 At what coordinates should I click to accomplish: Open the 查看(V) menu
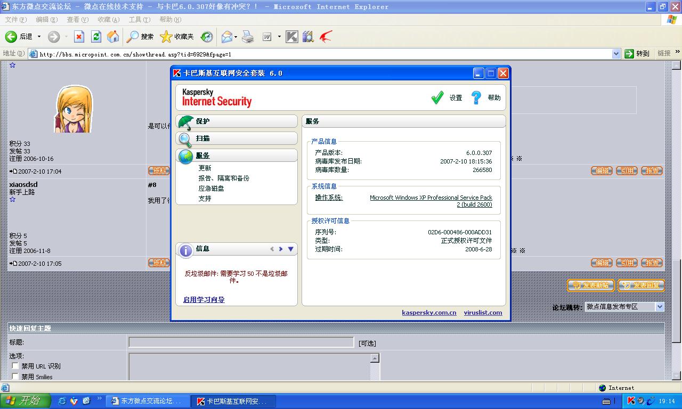coord(78,20)
